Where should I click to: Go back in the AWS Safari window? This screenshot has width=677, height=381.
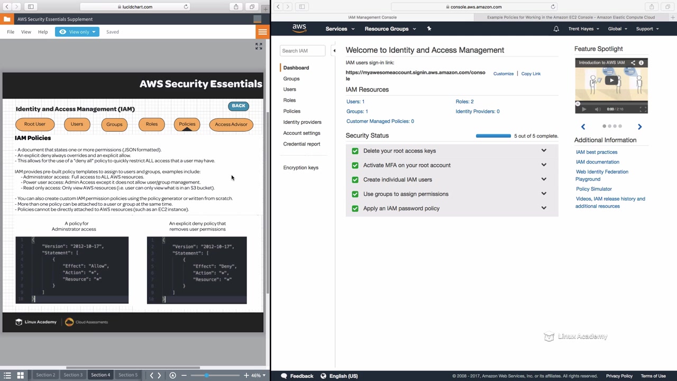[x=279, y=7]
